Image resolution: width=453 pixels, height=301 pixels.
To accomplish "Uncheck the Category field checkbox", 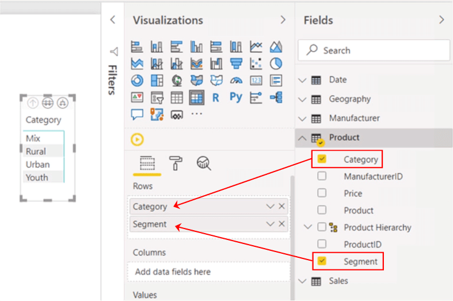I will [322, 159].
